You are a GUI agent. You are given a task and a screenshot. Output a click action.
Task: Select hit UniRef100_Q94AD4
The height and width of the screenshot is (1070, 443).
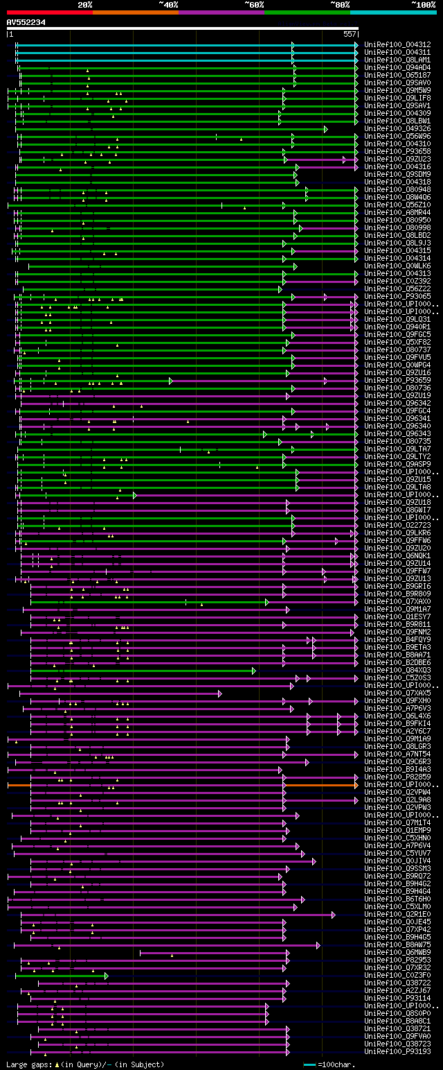pyautogui.click(x=397, y=68)
